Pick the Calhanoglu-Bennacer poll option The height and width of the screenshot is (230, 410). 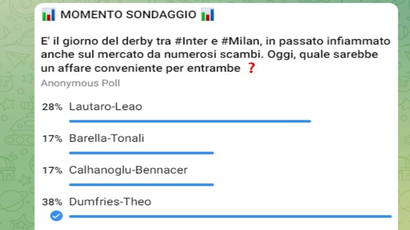click(x=128, y=170)
